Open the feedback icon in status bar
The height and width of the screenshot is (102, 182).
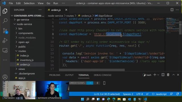(171, 94)
